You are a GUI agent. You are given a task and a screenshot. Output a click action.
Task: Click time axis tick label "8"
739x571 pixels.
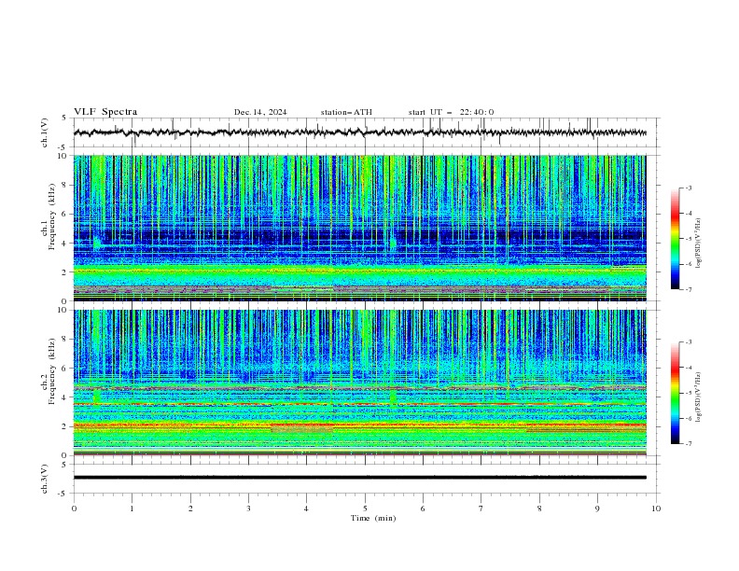539,508
